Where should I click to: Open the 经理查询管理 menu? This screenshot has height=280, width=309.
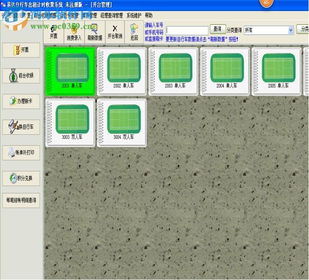pyautogui.click(x=112, y=15)
